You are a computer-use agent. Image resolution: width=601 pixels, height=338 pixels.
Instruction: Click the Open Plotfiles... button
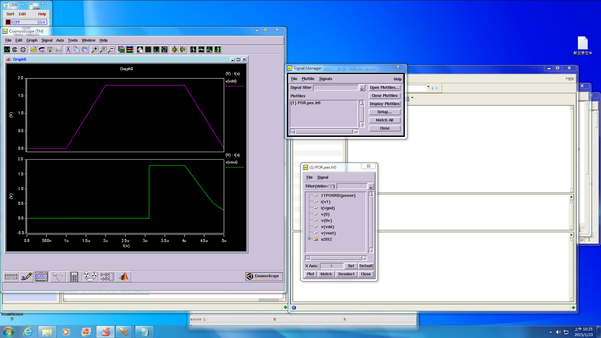pos(384,88)
